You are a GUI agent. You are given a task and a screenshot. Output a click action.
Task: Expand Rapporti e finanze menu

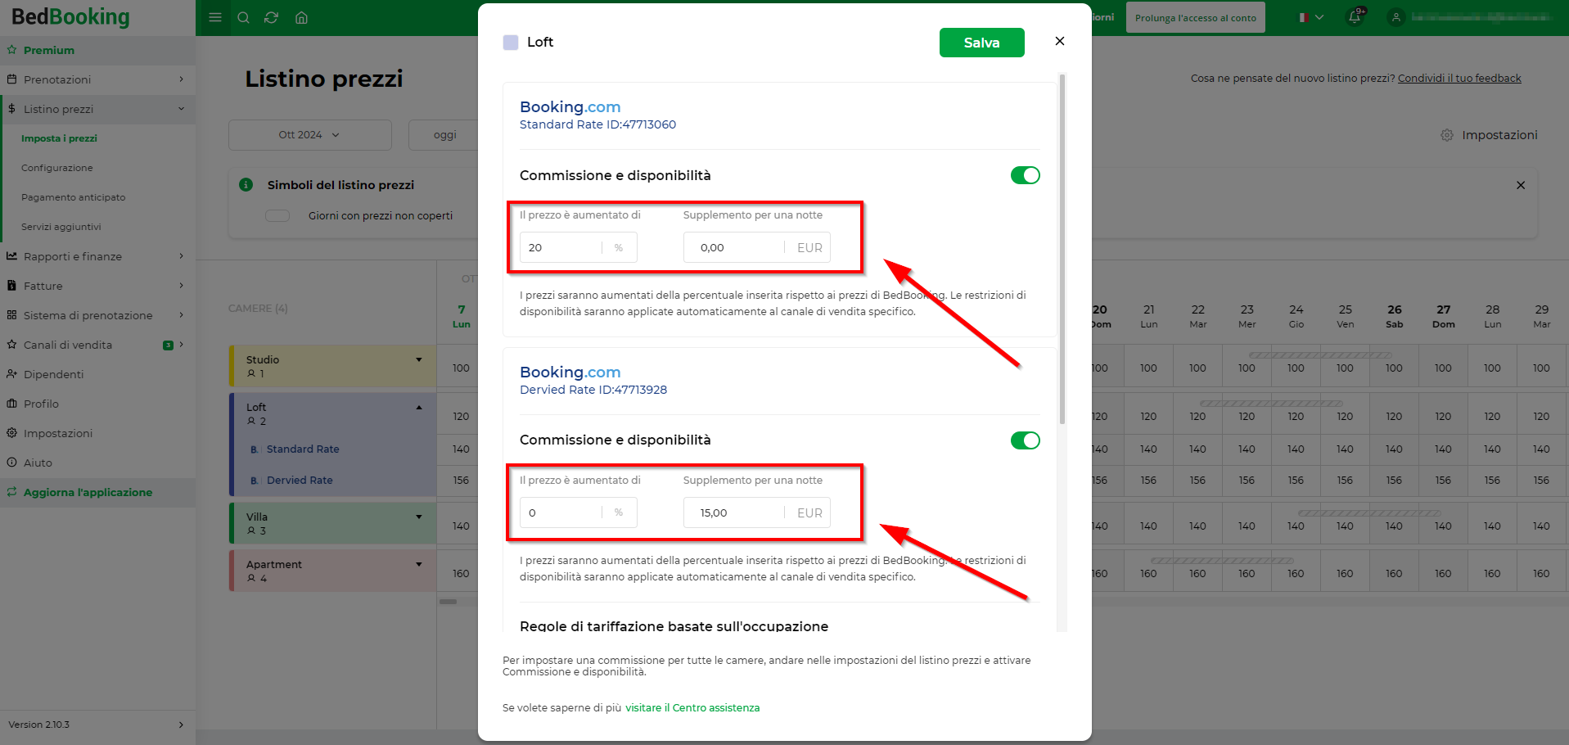click(97, 256)
